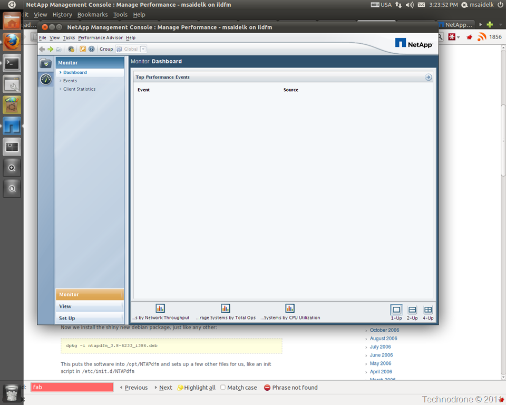Select Events in the Monitor list

pos(70,81)
